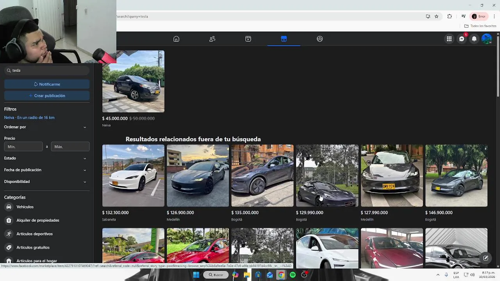Click Chrome profile Error chip

(479, 16)
